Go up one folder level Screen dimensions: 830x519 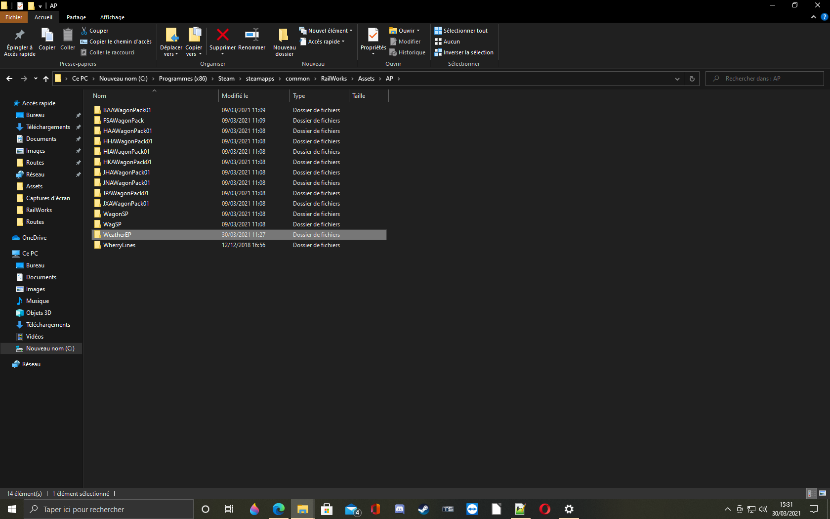pyautogui.click(x=46, y=79)
